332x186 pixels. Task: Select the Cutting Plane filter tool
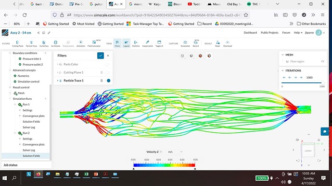(x=18, y=44)
